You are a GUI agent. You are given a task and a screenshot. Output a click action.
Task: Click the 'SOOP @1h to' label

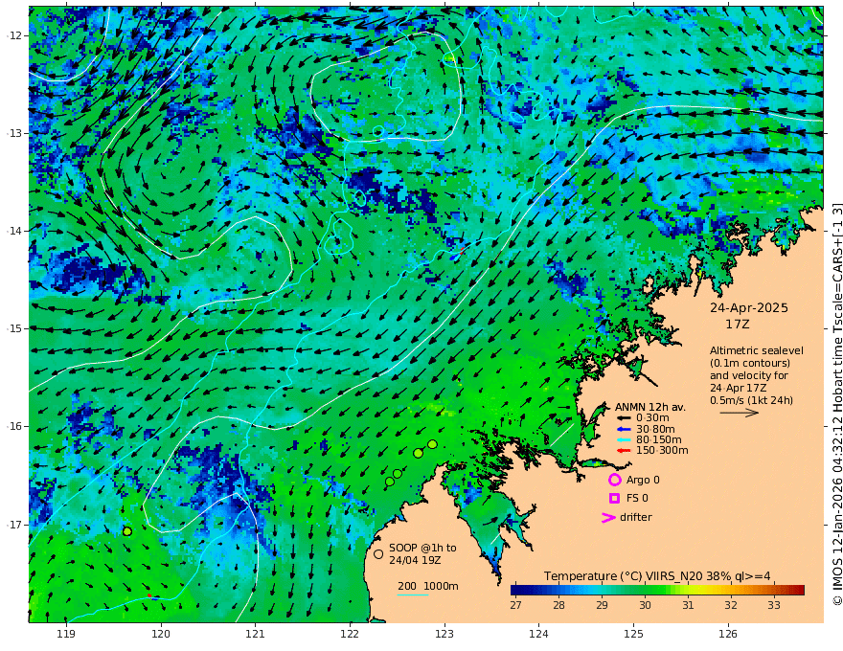[422, 548]
